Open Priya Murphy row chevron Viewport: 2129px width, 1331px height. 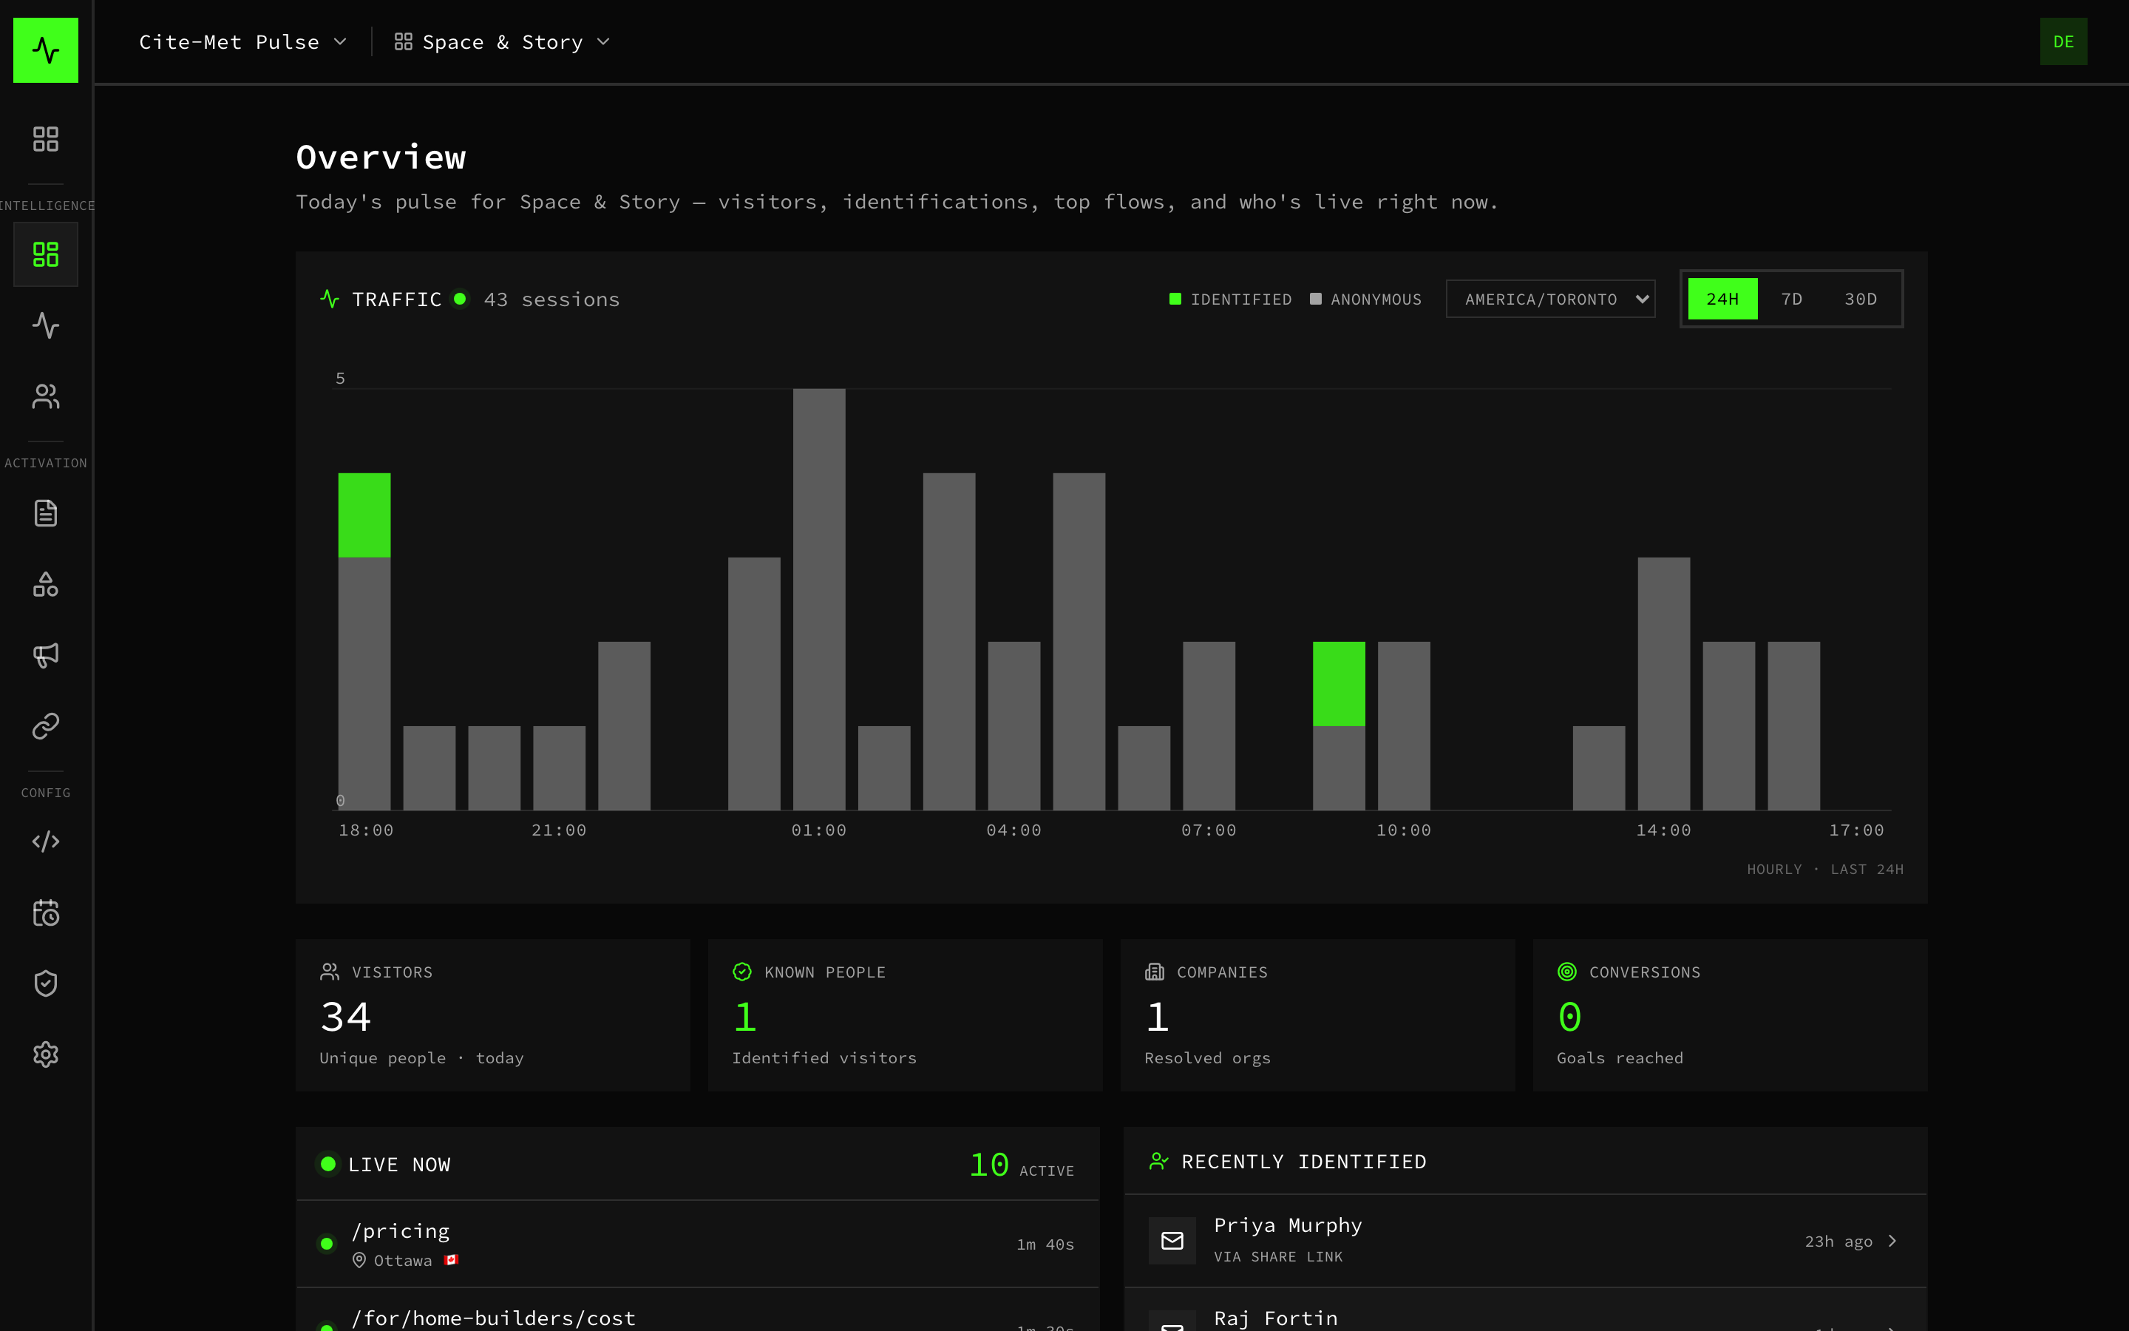click(1892, 1242)
